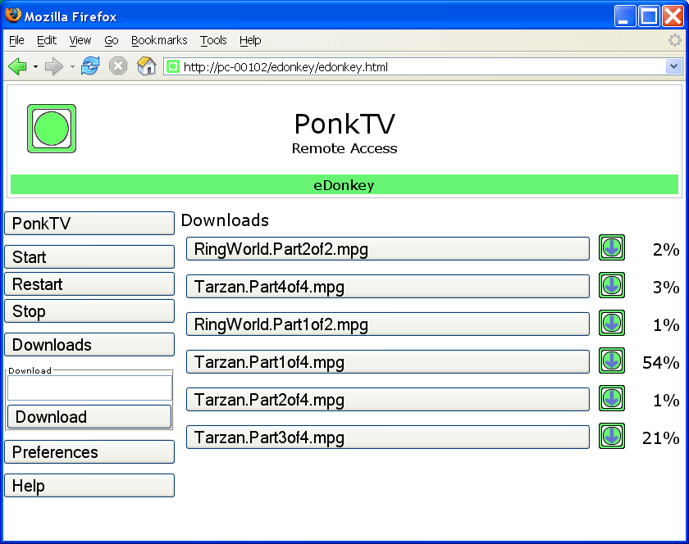Click the Downloads heading text

point(225,220)
